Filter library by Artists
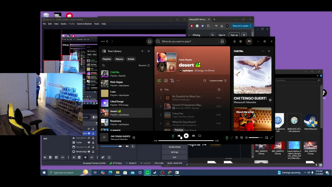The image size is (332, 187). [131, 59]
